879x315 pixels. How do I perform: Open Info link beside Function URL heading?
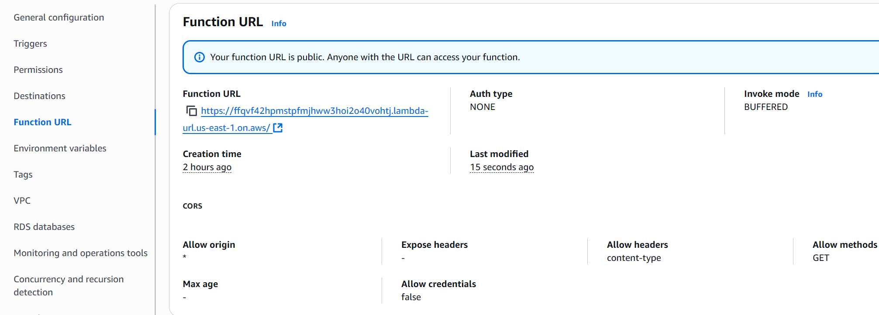279,24
